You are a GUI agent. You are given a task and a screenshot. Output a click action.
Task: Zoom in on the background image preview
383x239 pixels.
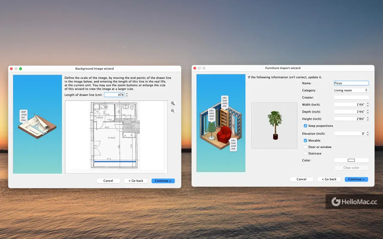173,103
